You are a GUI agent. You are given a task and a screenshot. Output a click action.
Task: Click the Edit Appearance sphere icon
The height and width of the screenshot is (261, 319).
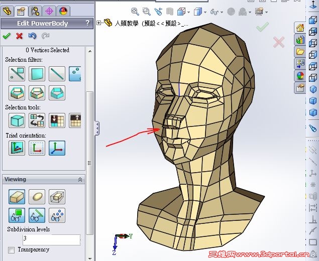pos(231,12)
